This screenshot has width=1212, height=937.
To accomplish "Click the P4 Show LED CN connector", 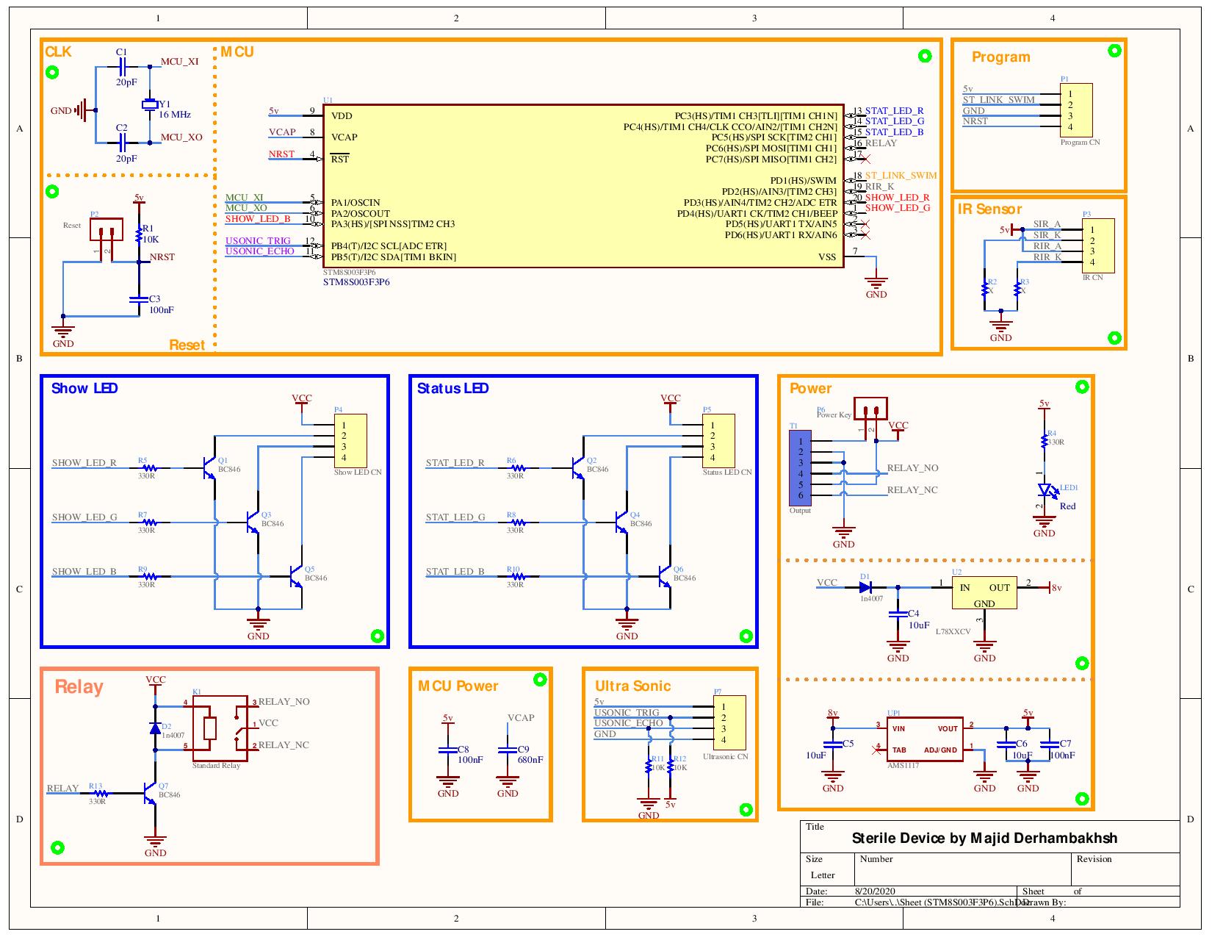I will pos(350,441).
